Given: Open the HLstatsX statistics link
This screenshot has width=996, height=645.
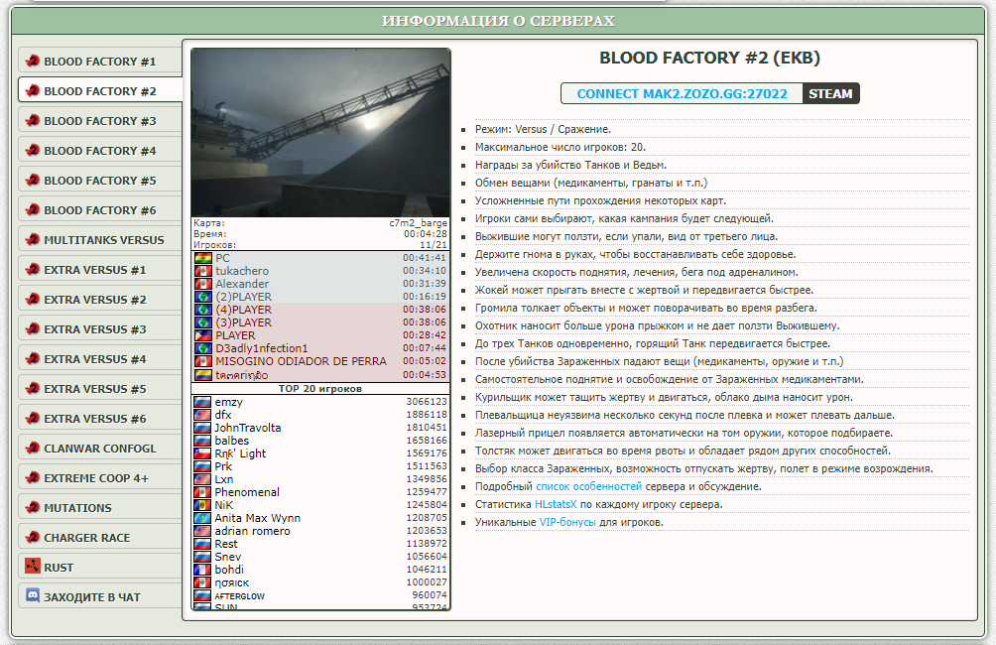Looking at the screenshot, I should (x=556, y=504).
